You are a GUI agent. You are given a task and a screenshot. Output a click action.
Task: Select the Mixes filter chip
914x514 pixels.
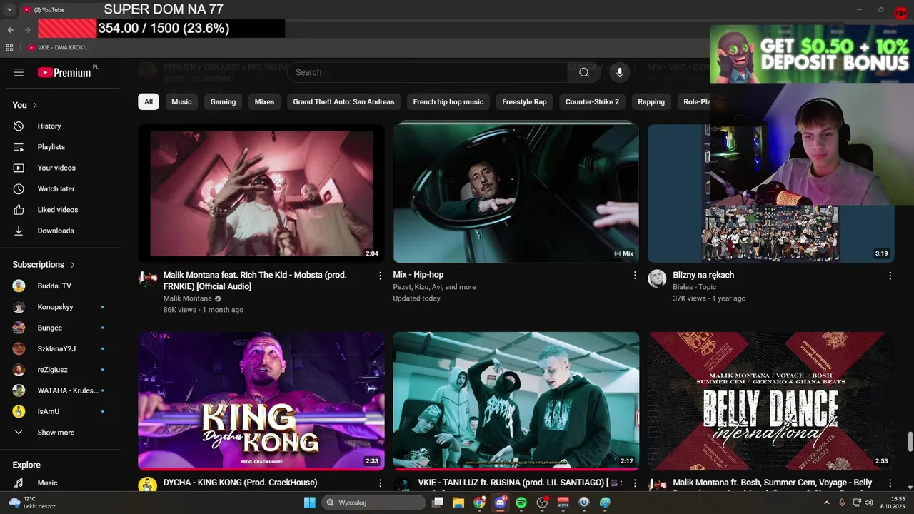(264, 101)
